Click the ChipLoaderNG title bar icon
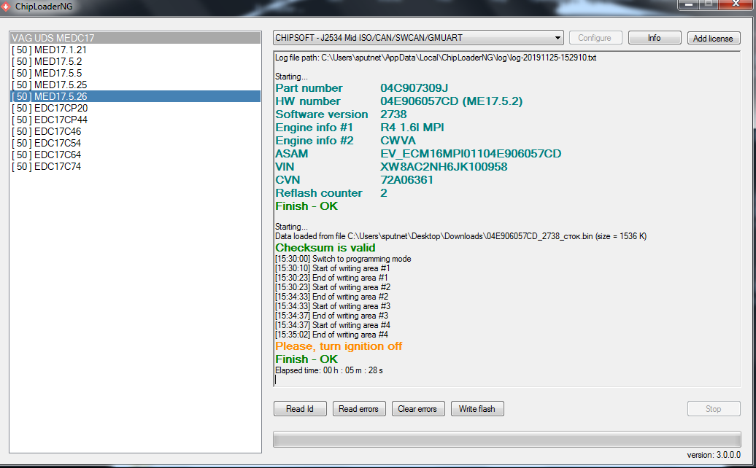 click(7, 7)
